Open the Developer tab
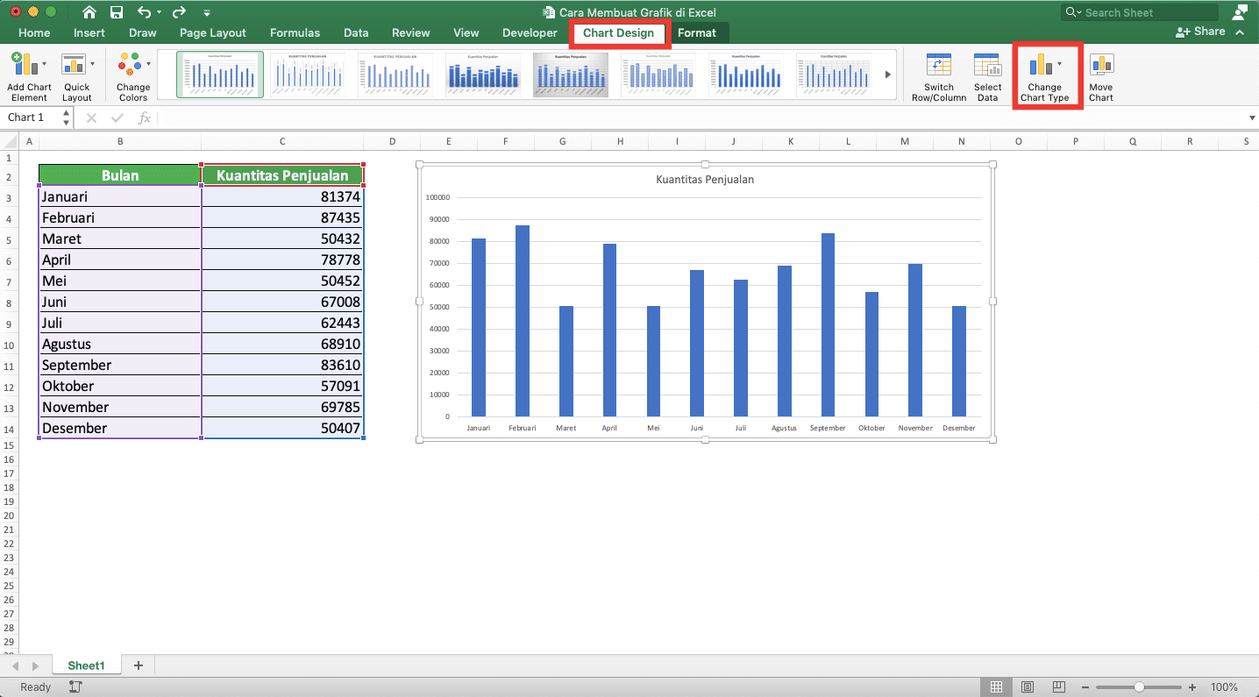1259x697 pixels. [x=530, y=32]
